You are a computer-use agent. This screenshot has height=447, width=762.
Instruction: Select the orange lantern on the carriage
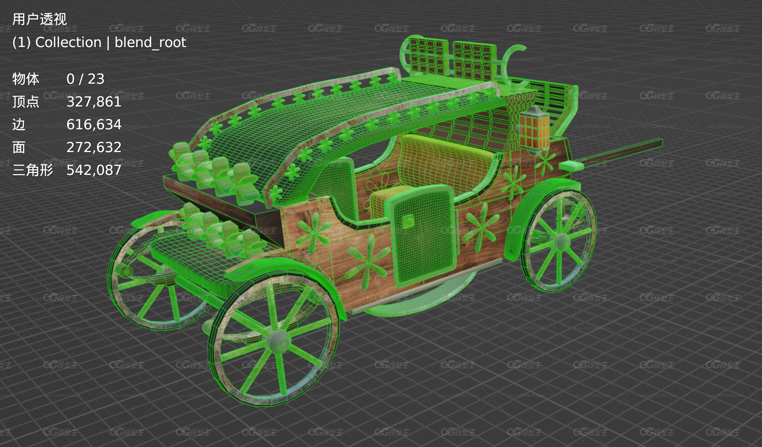click(534, 130)
